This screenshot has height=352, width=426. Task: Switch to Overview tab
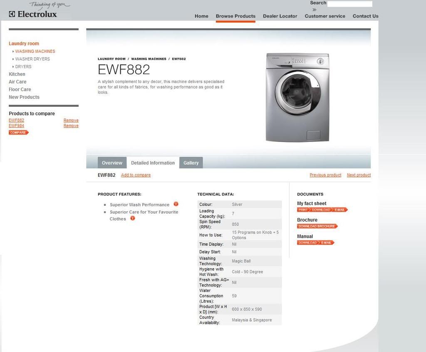[x=112, y=163]
